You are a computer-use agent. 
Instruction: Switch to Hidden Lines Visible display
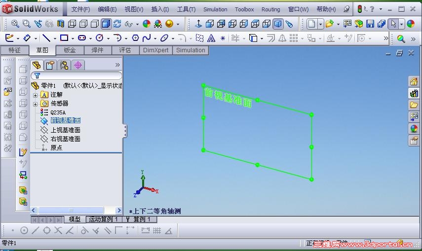coord(83,24)
